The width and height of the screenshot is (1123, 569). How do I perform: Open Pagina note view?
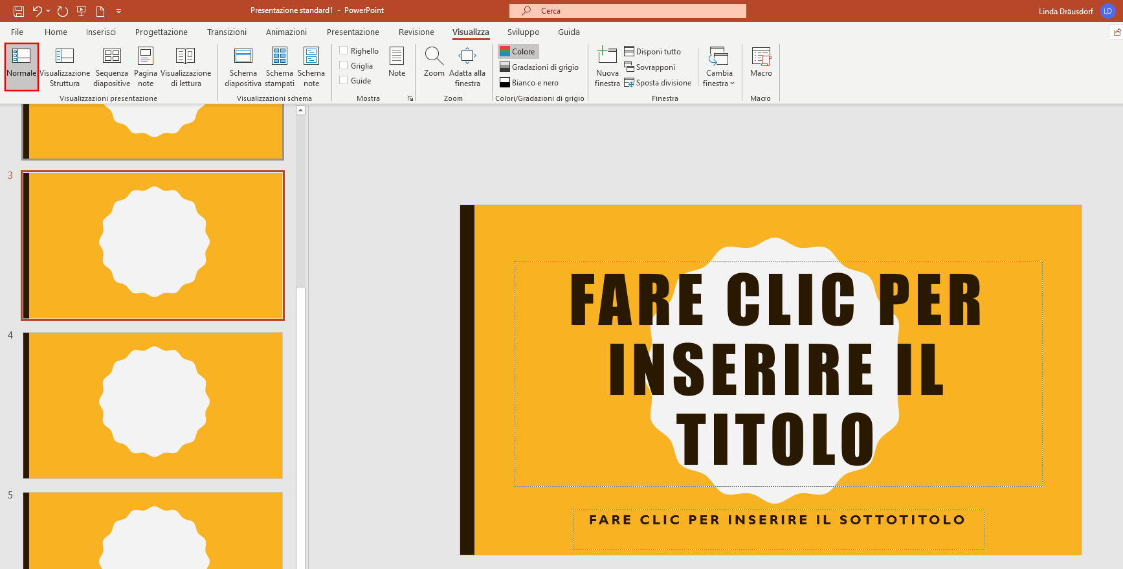coord(146,67)
